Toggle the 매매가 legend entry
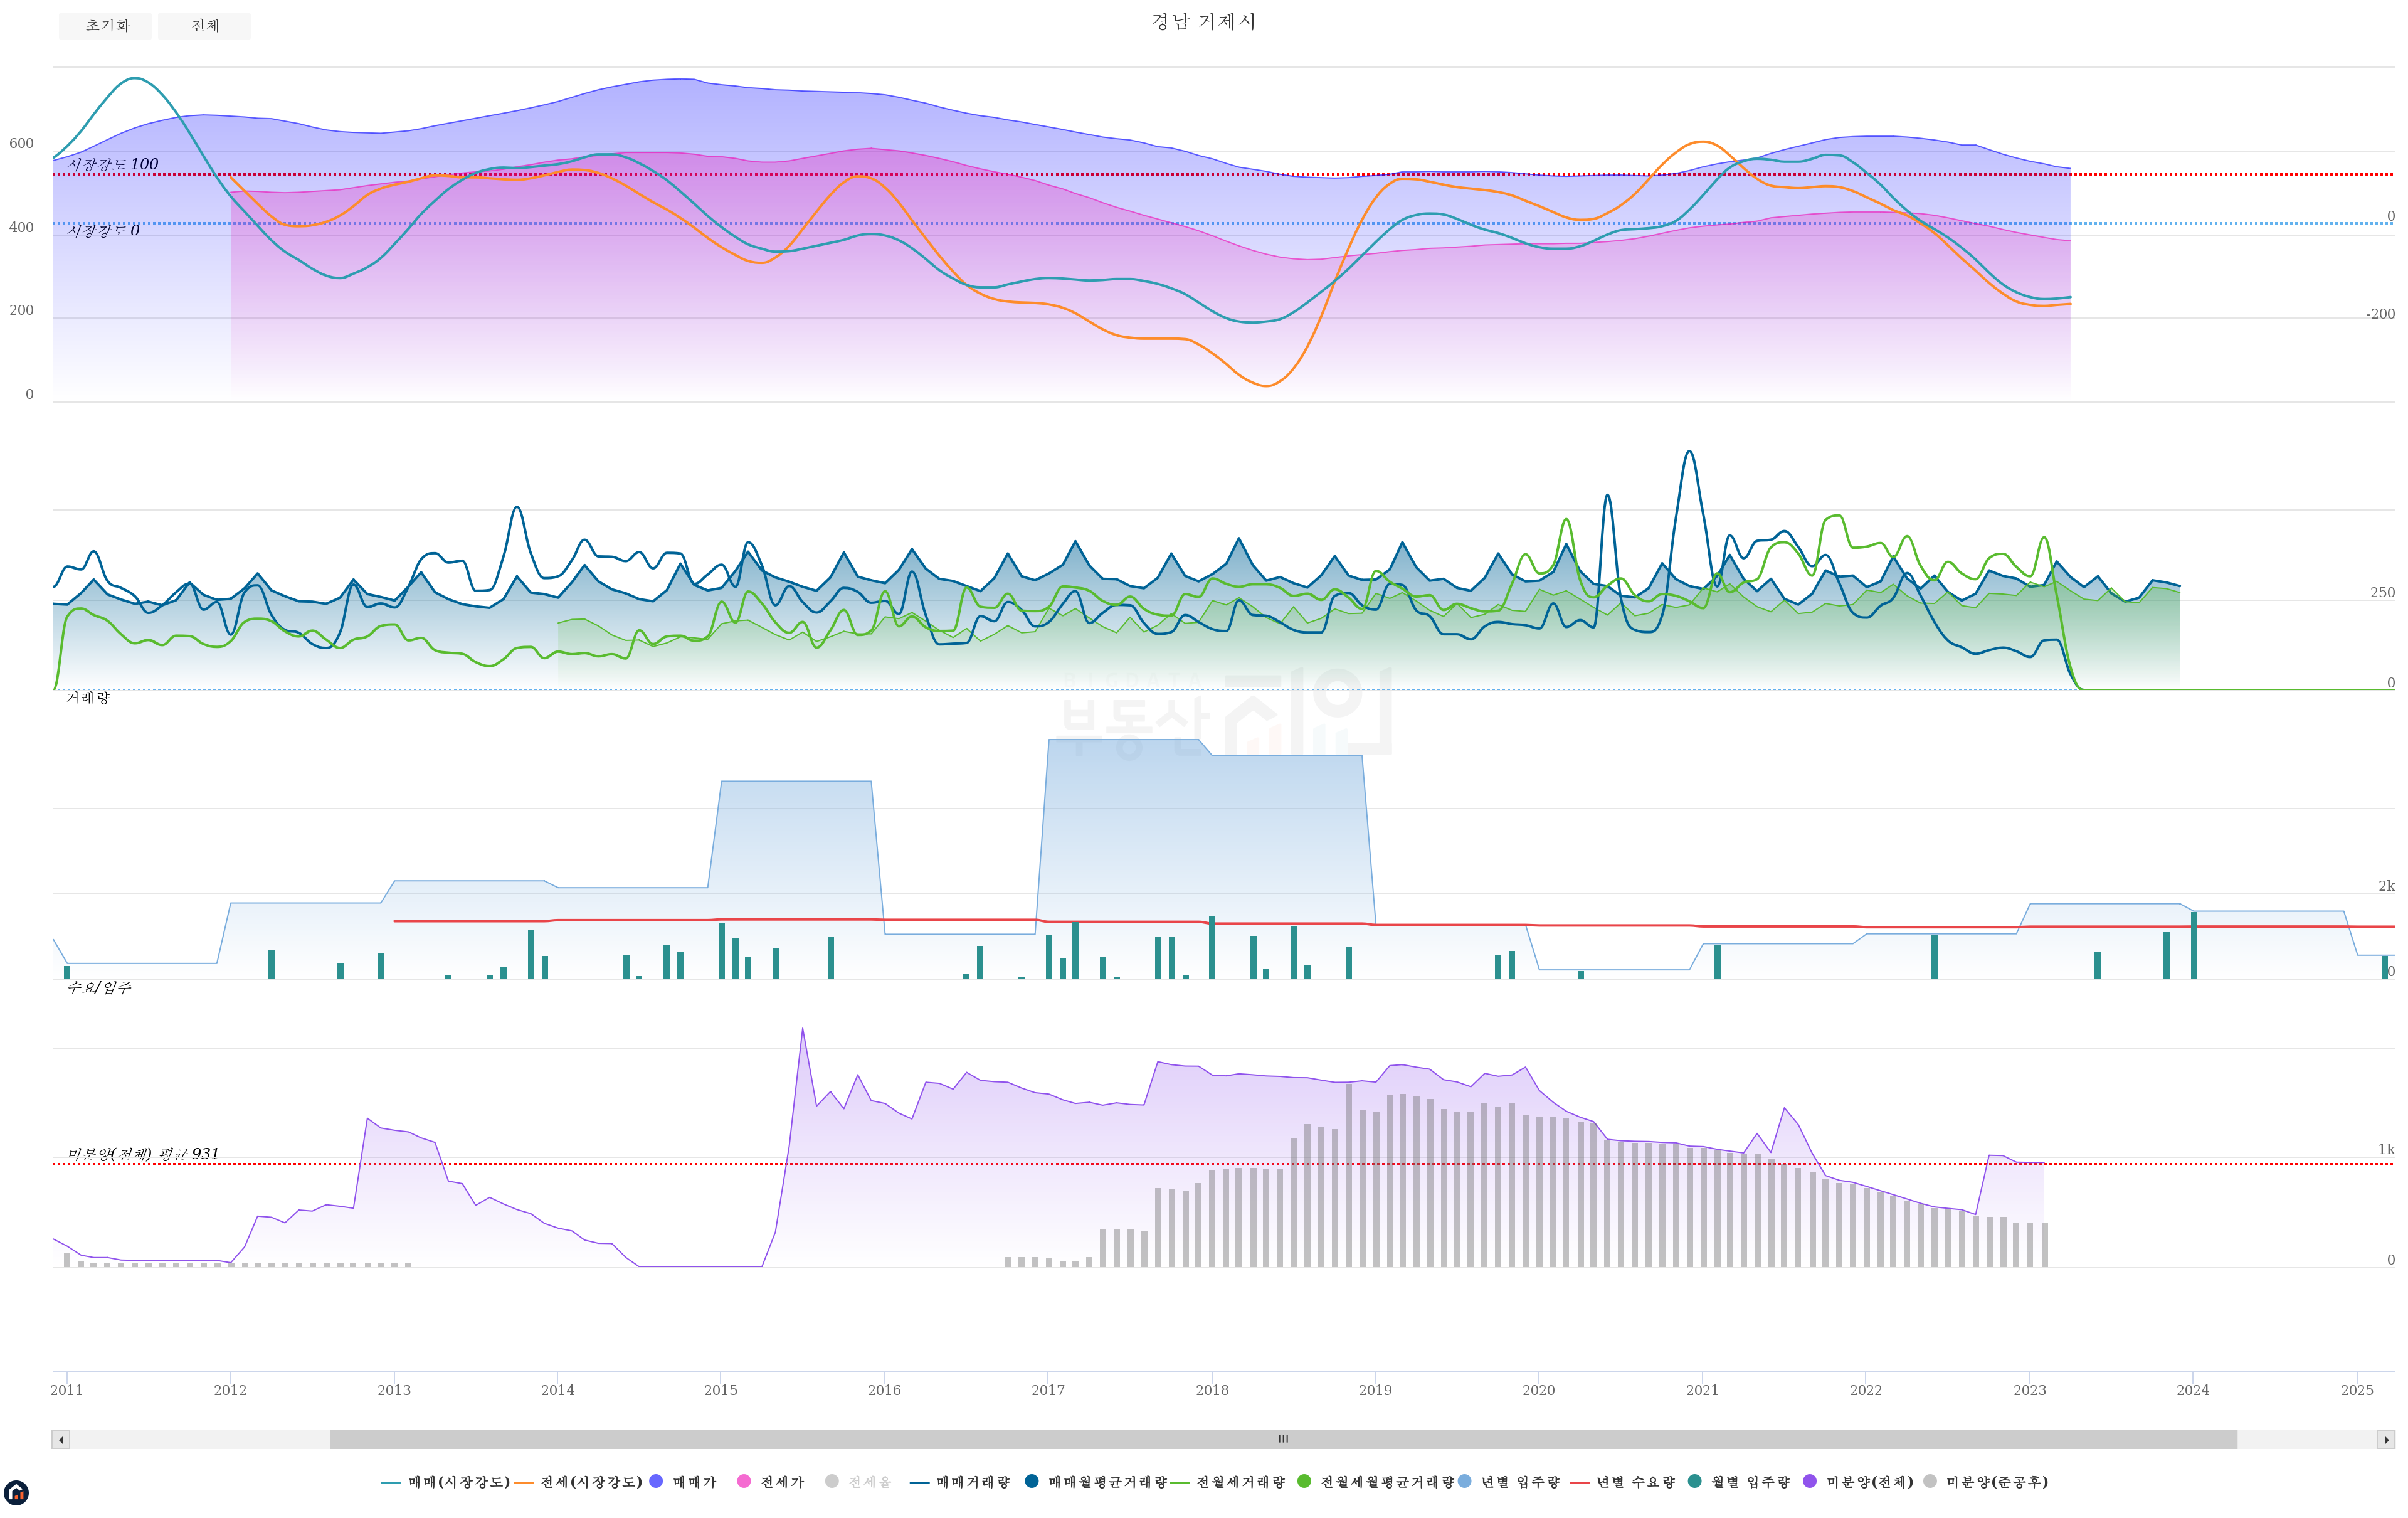This screenshot has height=1518, width=2408. (684, 1482)
